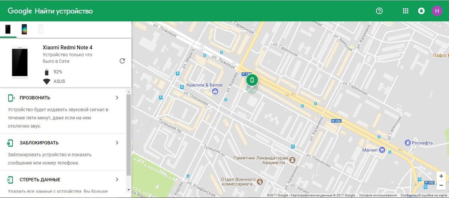Click the green device location pin
This screenshot has height=198, width=449.
pos(252,80)
